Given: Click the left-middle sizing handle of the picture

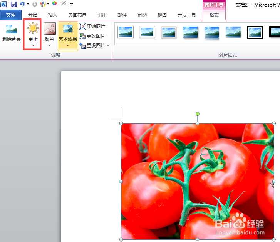Looking at the screenshot, I should tap(121, 181).
